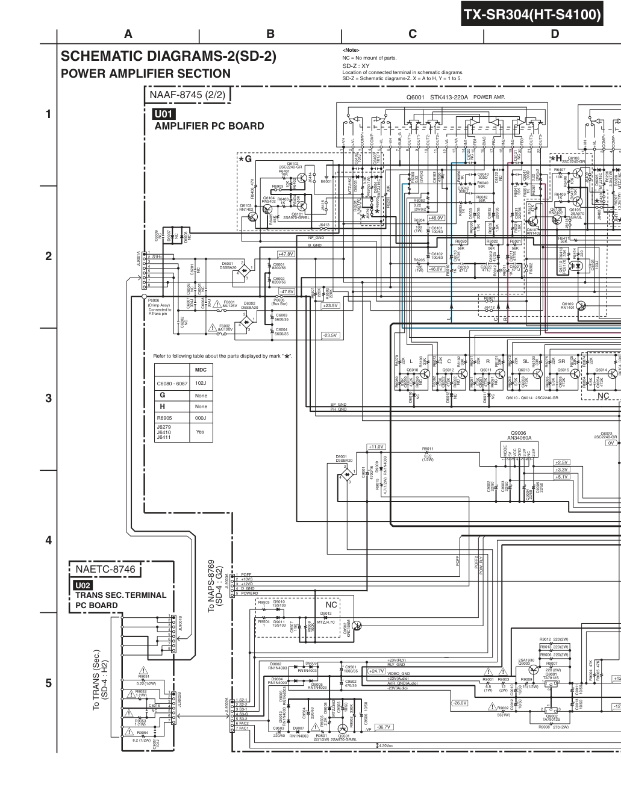The width and height of the screenshot is (621, 796).
Task: Click the -47.8V voltage label
Action: (287, 291)
